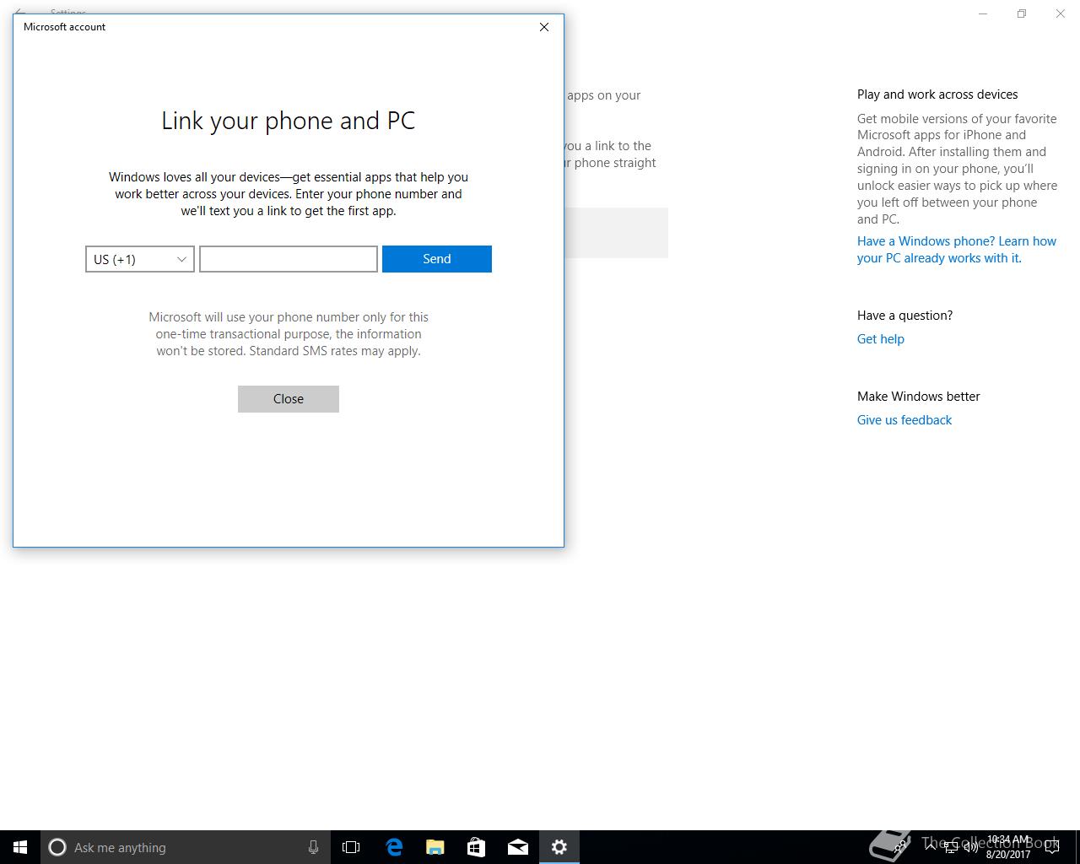Show hidden system tray icons
The height and width of the screenshot is (864, 1080).
pos(931,847)
